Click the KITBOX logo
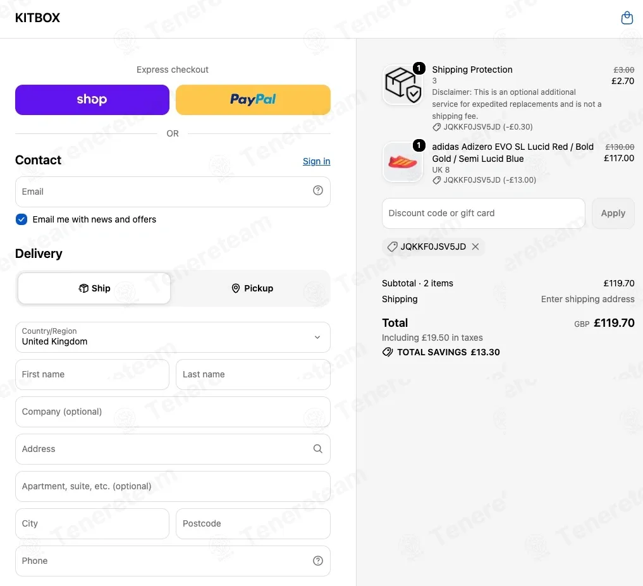The height and width of the screenshot is (586, 643). tap(37, 18)
